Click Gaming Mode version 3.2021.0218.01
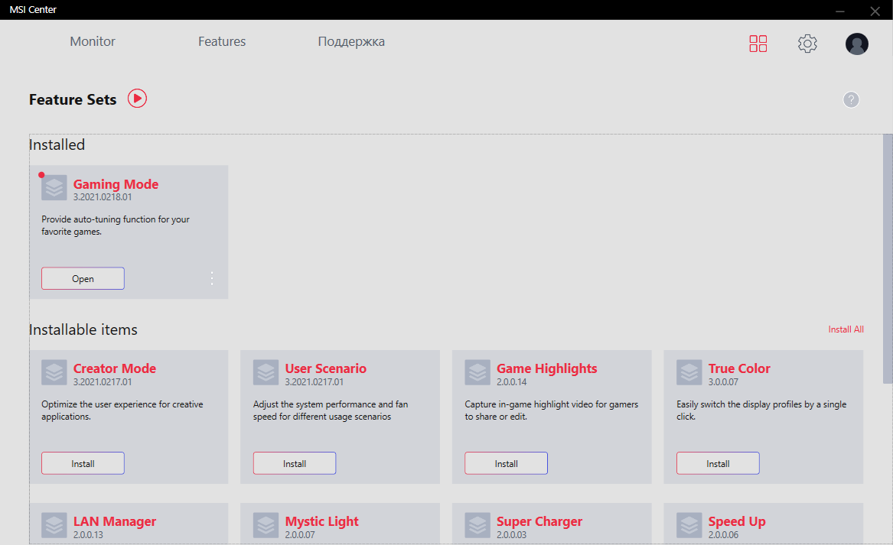Viewport: 893px width, 545px height. coord(103,197)
